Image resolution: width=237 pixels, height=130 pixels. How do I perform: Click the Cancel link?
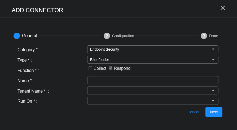193,112
